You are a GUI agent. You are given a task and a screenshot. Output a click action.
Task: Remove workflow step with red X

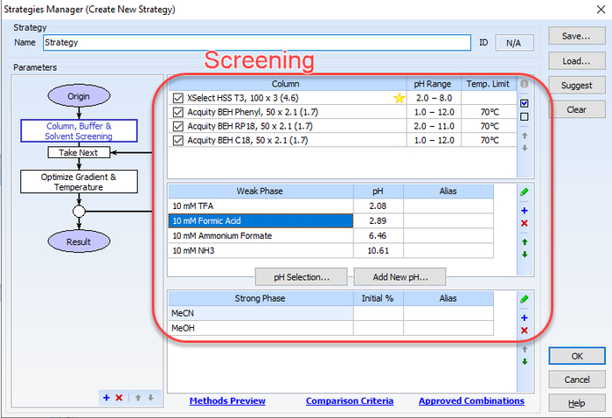point(119,398)
